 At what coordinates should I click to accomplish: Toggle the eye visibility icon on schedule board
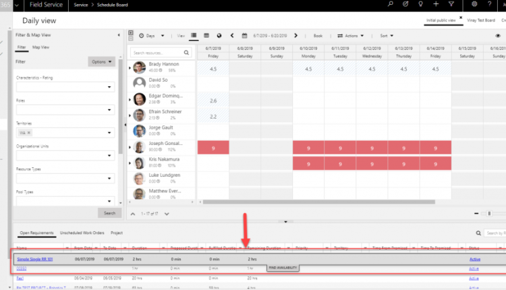click(x=498, y=35)
